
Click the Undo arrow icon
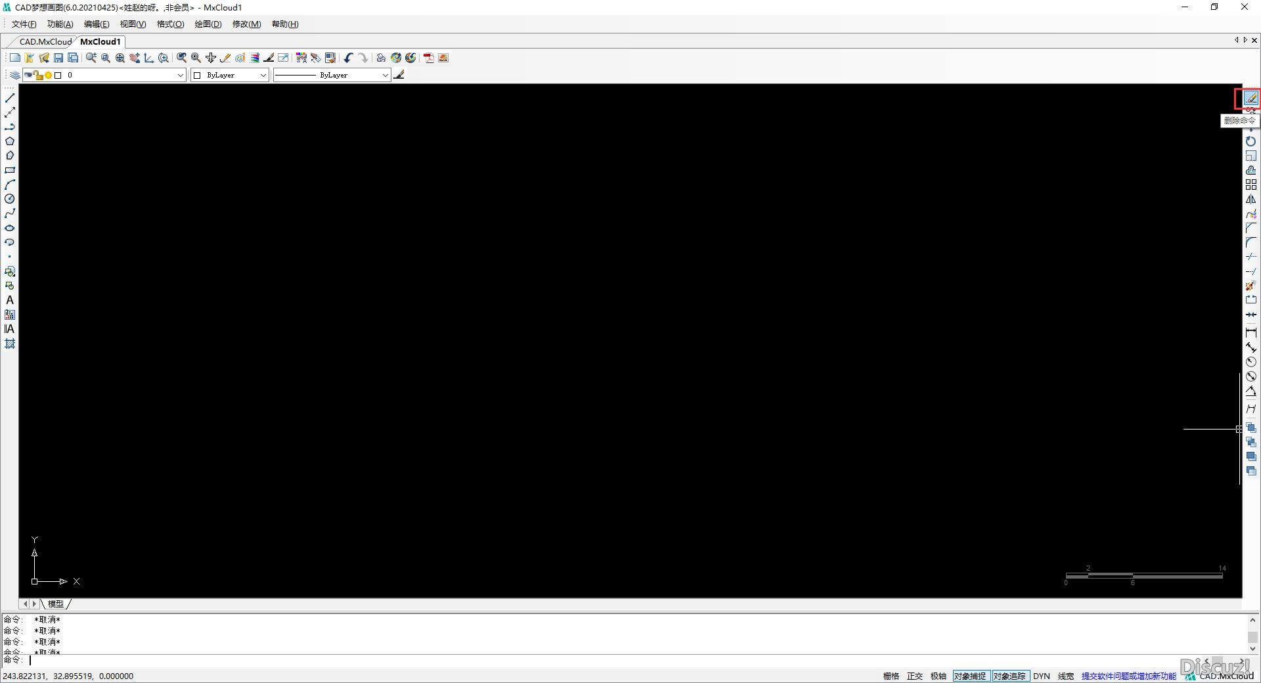click(x=348, y=58)
